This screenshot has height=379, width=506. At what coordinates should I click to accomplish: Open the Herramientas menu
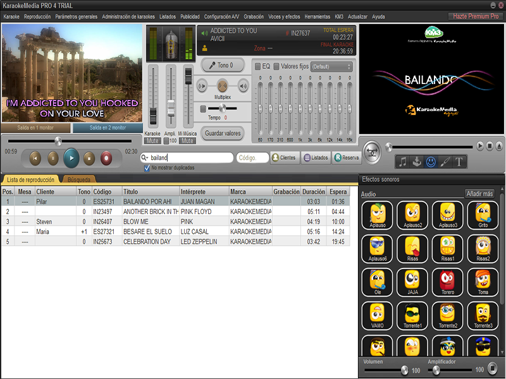tap(318, 17)
